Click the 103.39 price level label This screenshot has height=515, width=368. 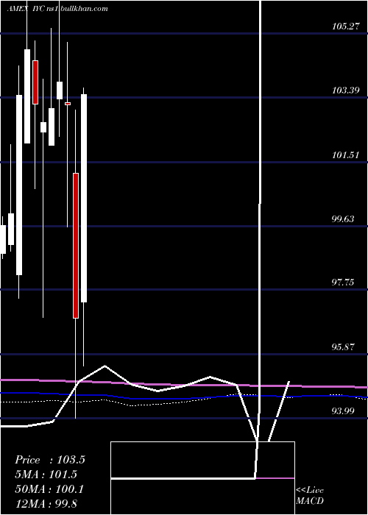[345, 90]
